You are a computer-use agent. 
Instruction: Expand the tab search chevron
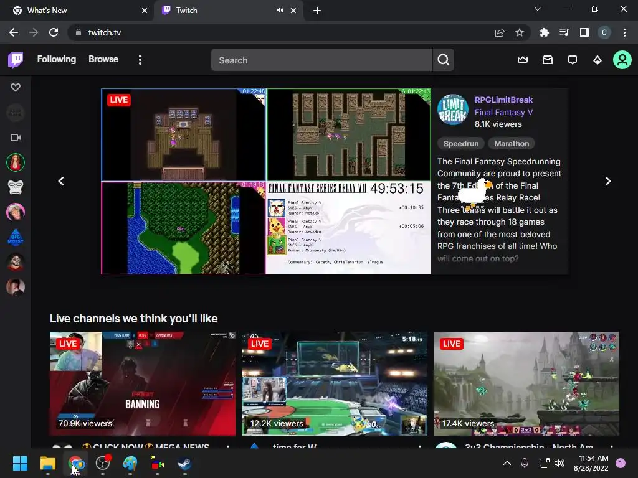tap(538, 9)
